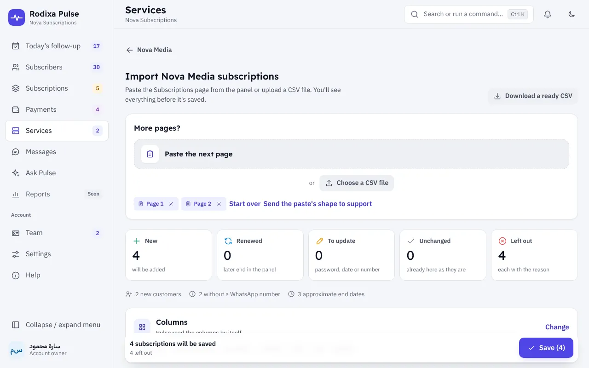Screen dimensions: 589x368
Task: Click the clipboard icon beside Paste the next page
Action: (x=150, y=154)
